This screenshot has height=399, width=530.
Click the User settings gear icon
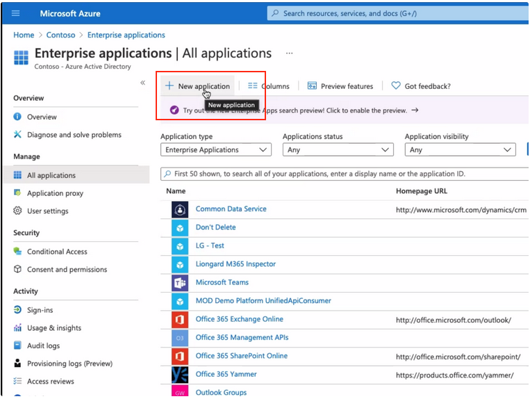click(x=17, y=211)
